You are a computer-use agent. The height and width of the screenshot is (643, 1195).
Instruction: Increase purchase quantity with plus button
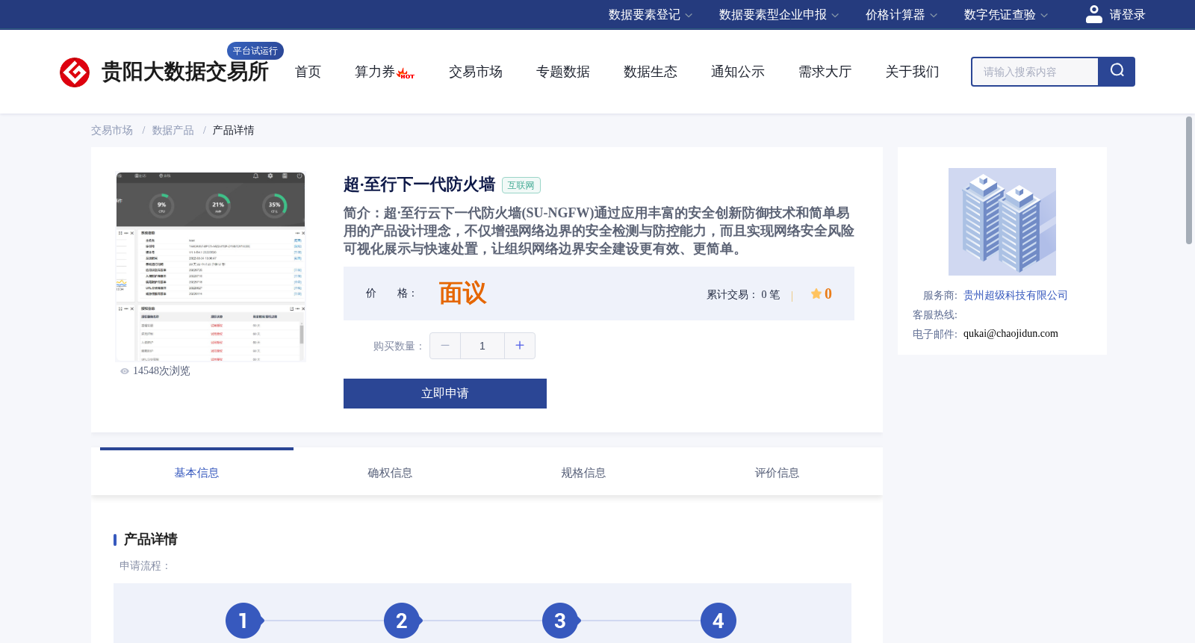[520, 346]
